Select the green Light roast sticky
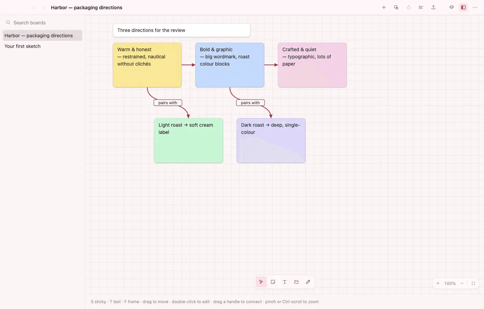The image size is (484, 309). pos(189,140)
